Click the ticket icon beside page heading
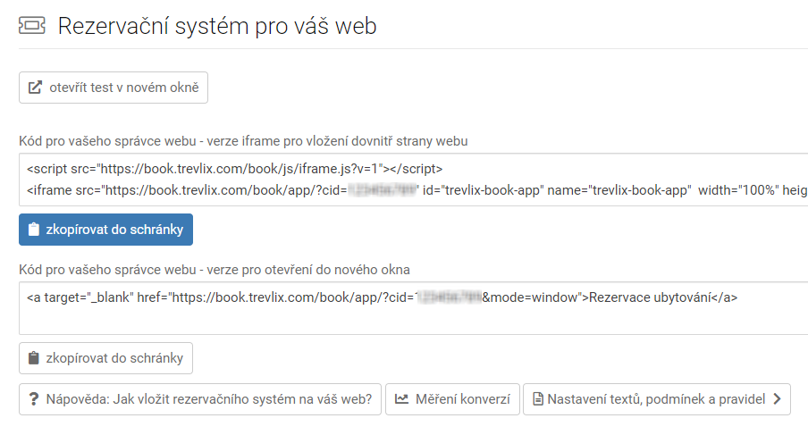Screen dimensions: 808x435 point(32,25)
